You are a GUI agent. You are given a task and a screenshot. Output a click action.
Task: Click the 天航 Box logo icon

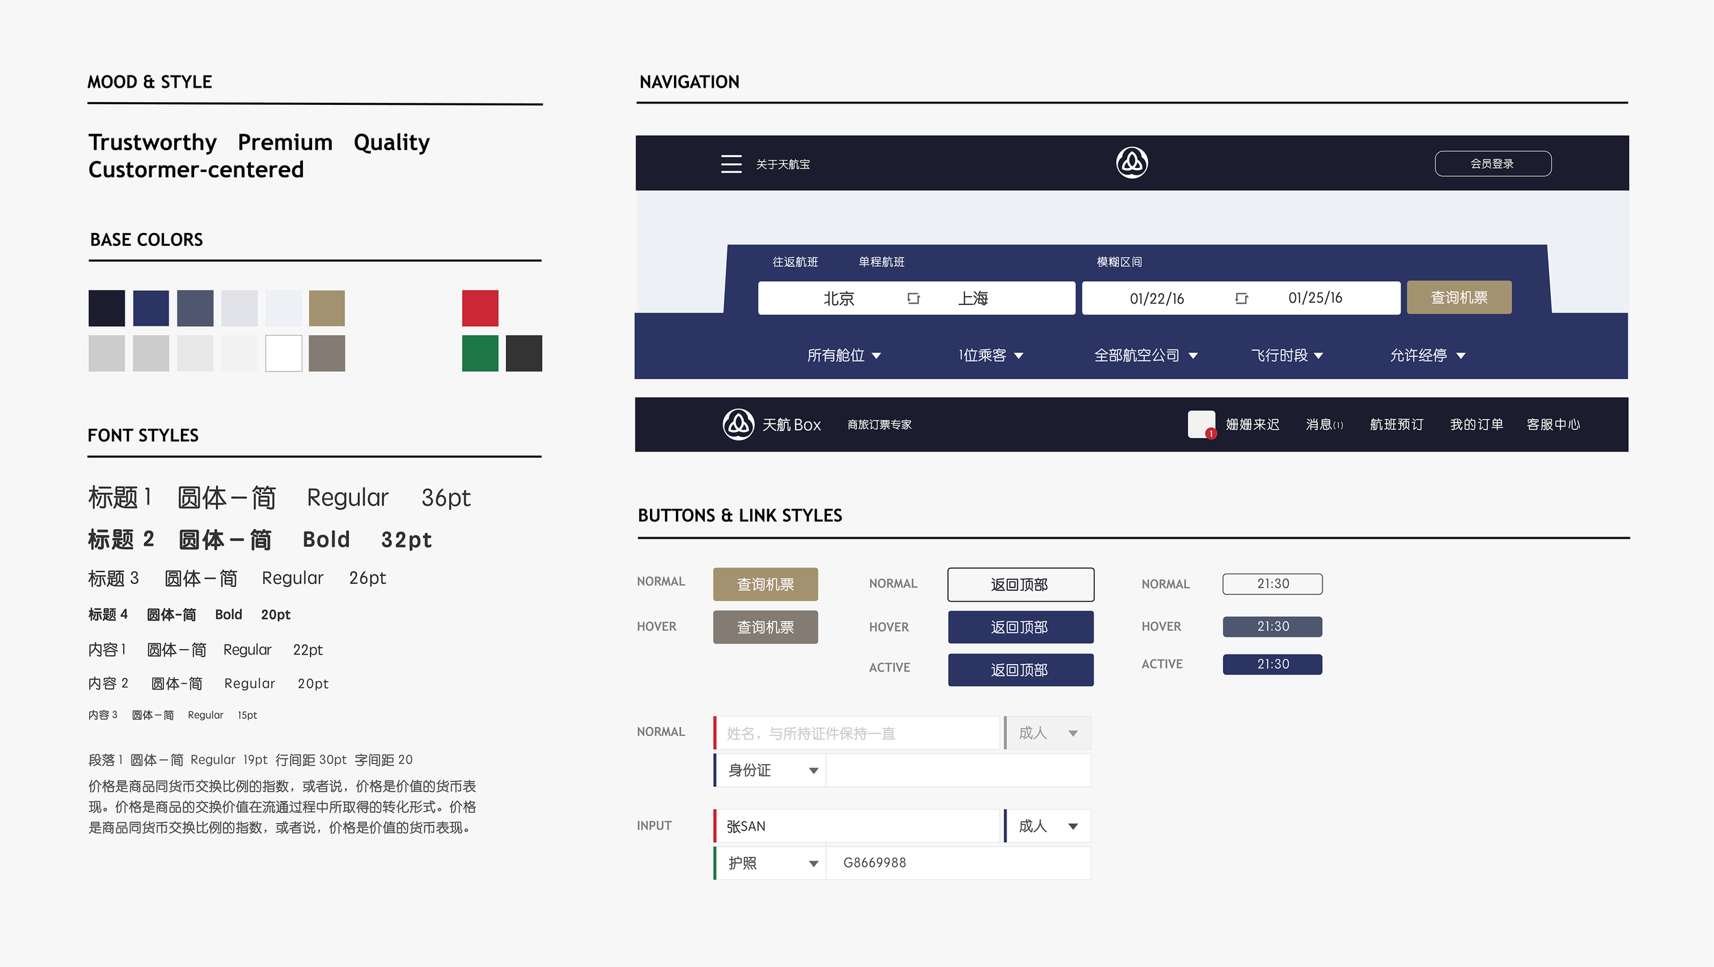[738, 424]
